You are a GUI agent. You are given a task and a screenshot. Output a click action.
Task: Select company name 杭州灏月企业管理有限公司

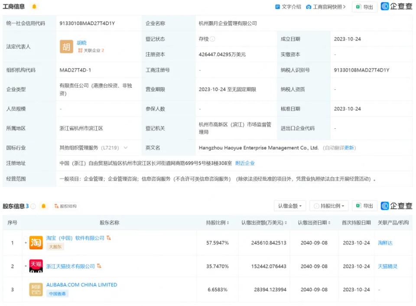point(228,23)
